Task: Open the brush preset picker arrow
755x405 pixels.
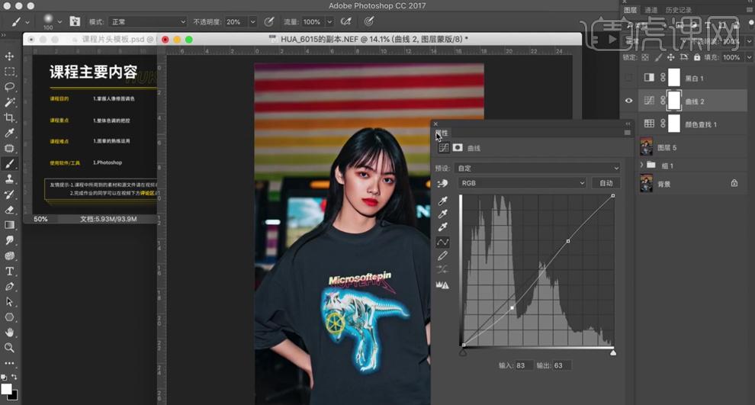Action: click(x=59, y=21)
